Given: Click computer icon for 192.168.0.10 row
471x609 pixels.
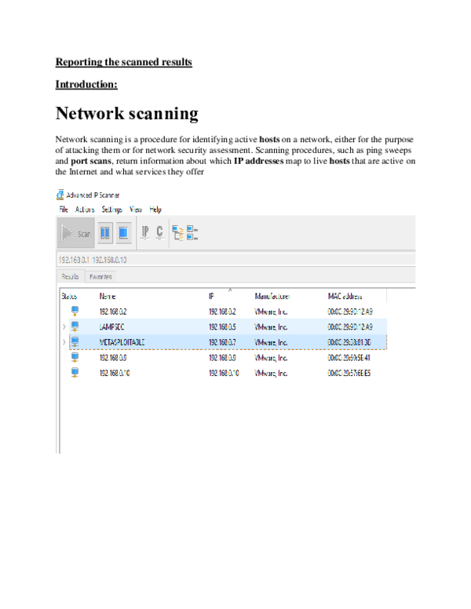Looking at the screenshot, I should pos(75,373).
